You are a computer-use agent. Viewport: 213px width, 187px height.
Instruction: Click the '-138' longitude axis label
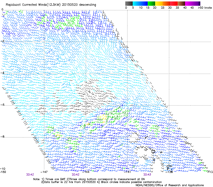pos(169,172)
